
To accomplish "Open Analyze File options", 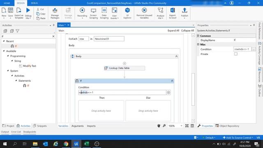I will (160, 13).
